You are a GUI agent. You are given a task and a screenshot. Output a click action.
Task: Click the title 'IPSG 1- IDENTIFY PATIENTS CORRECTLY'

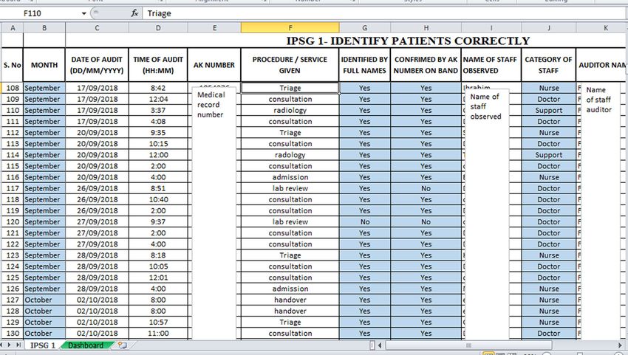pos(408,41)
